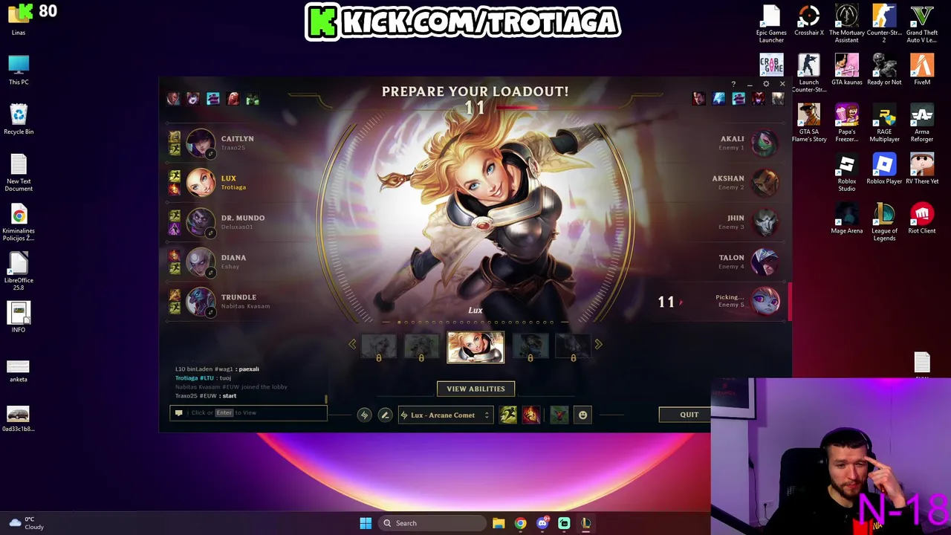Click the first banned champion on the right
This screenshot has height=535, width=951.
(698, 99)
